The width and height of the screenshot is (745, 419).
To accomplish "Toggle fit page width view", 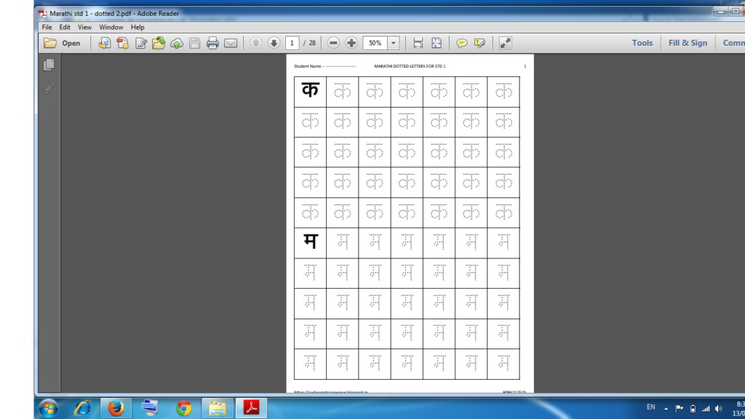I will point(418,43).
